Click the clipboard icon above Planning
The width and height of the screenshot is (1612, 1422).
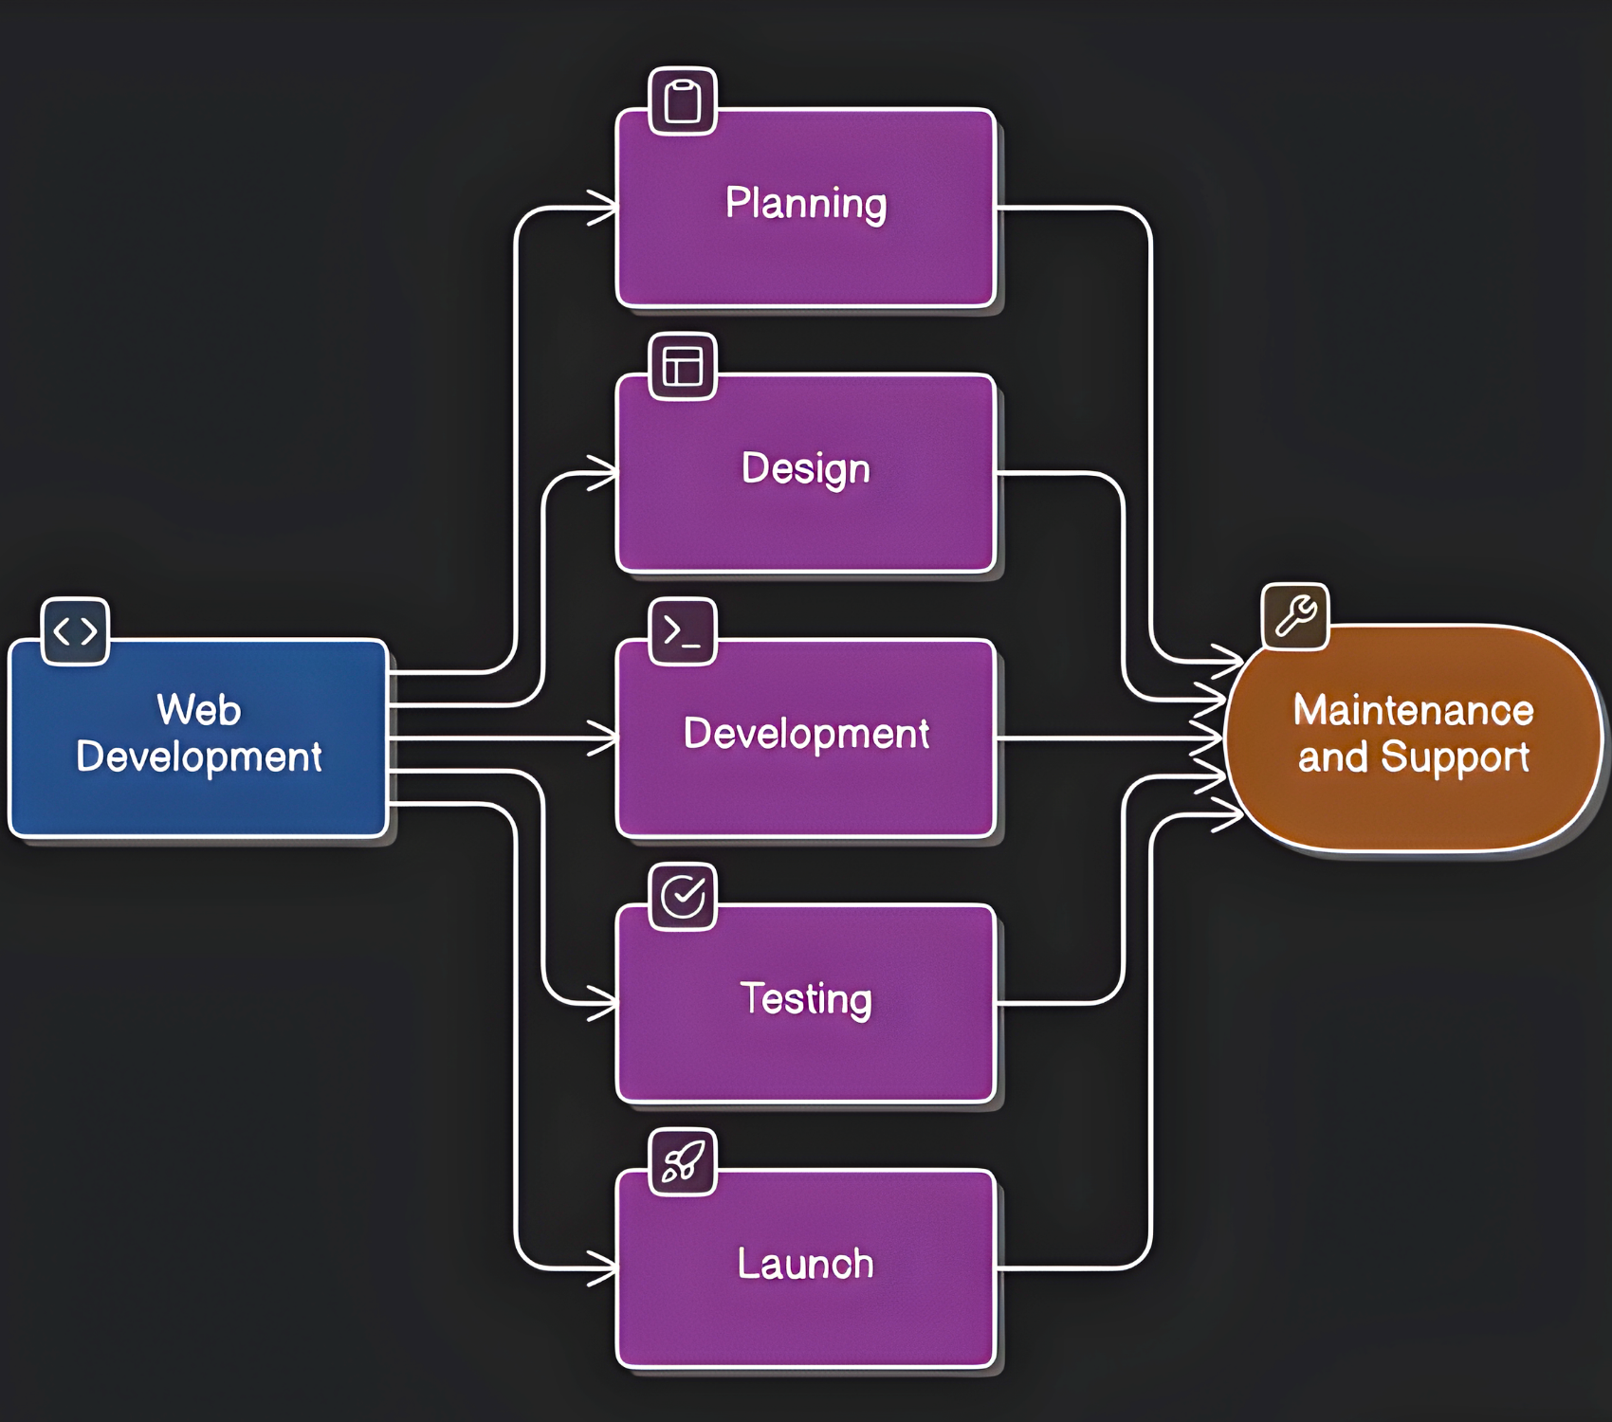pyautogui.click(x=682, y=101)
